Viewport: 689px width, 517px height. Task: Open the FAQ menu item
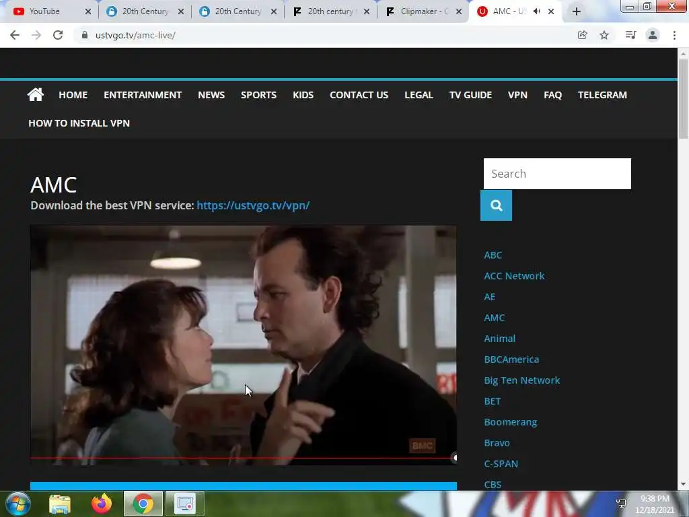pos(553,95)
